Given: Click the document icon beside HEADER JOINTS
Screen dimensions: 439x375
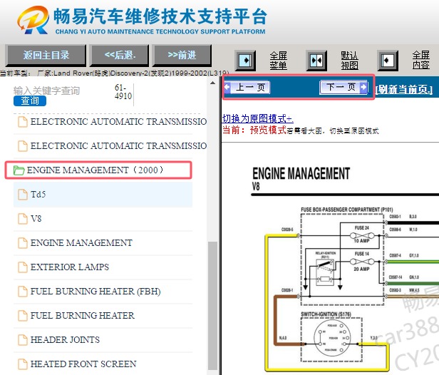Looking at the screenshot, I should click(x=23, y=340).
